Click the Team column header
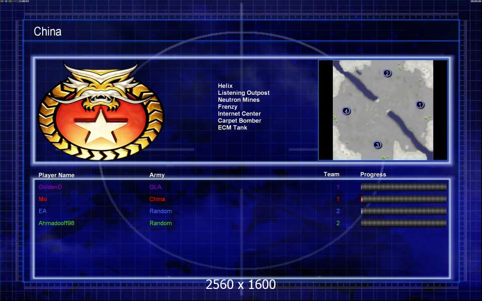 click(x=331, y=174)
